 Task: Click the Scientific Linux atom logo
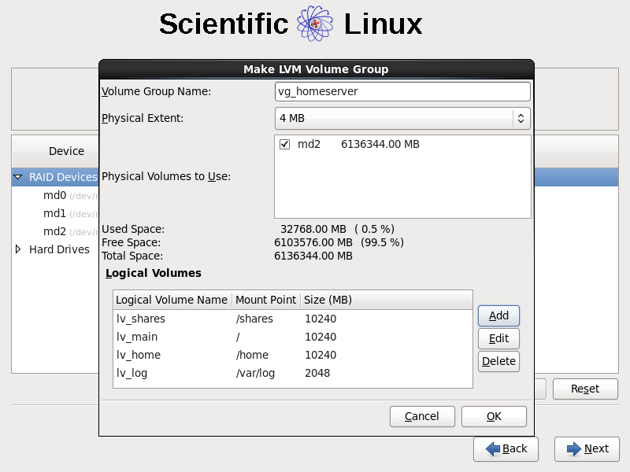(x=315, y=24)
